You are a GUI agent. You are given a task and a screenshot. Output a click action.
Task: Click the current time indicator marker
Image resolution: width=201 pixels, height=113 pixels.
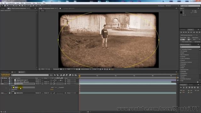click(79, 76)
